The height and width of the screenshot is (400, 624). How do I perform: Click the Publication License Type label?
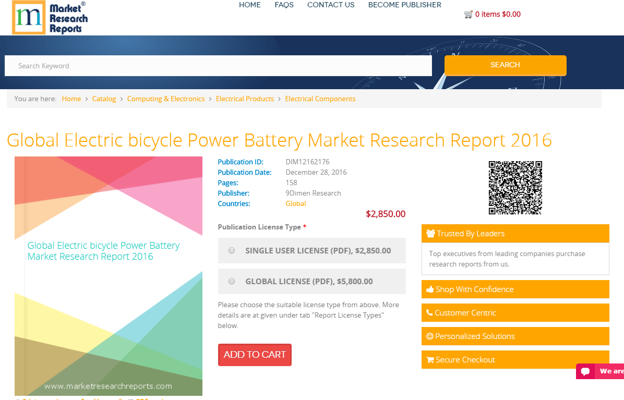click(x=259, y=227)
